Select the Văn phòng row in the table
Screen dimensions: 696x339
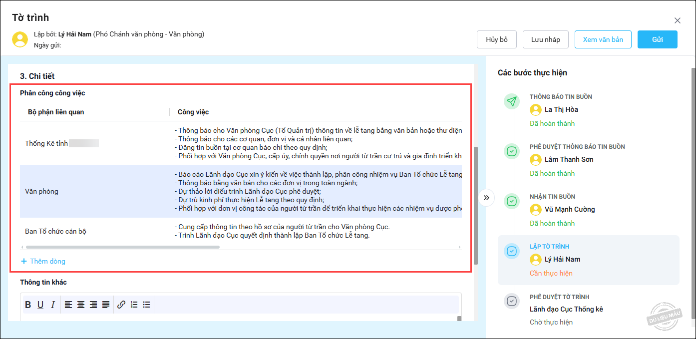(x=42, y=191)
